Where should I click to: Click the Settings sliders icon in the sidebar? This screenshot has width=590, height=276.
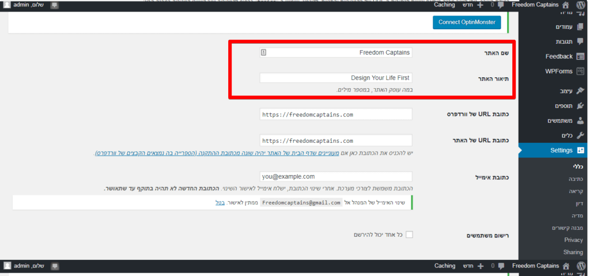(x=580, y=150)
